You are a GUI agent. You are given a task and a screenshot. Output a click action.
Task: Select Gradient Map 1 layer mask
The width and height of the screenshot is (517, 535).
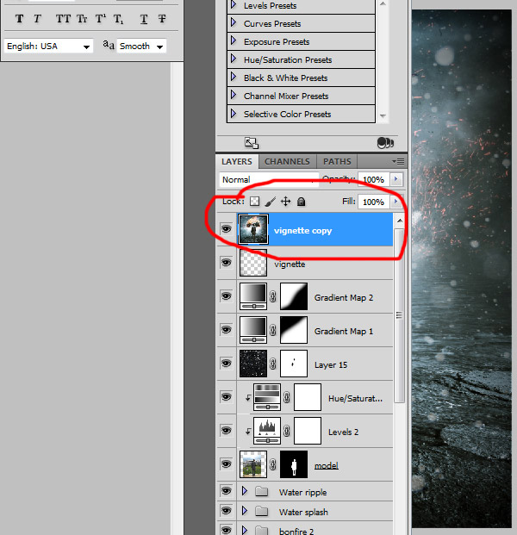tap(294, 330)
